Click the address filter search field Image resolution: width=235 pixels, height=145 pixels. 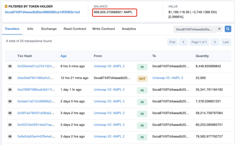[x=195, y=29]
